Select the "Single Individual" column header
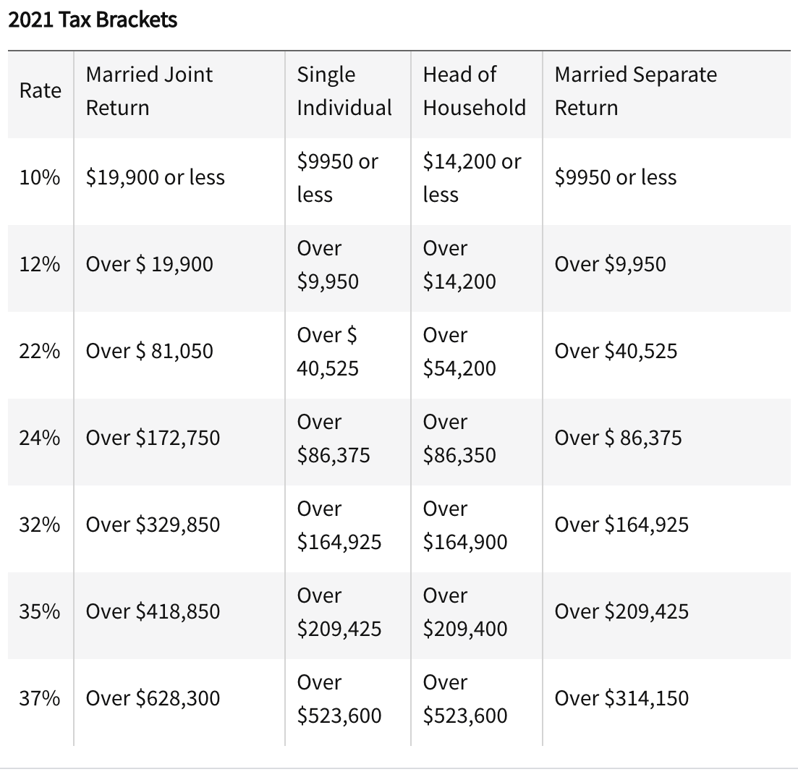This screenshot has width=798, height=772. point(344,91)
